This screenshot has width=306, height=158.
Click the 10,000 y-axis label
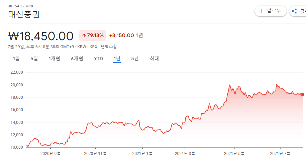17,147
